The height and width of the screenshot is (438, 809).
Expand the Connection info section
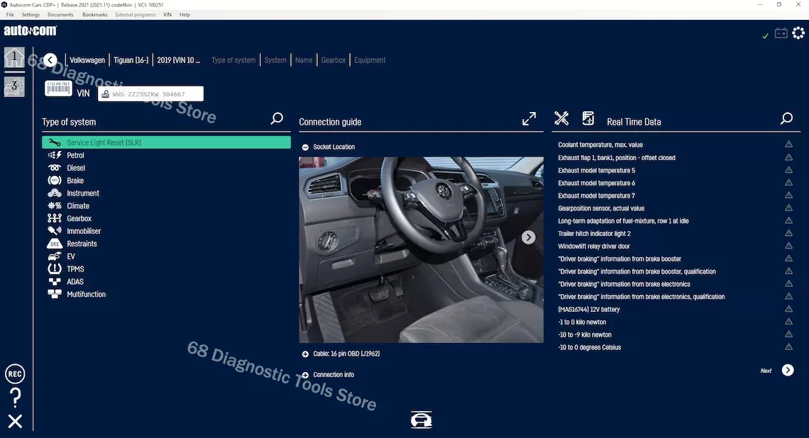(x=305, y=375)
